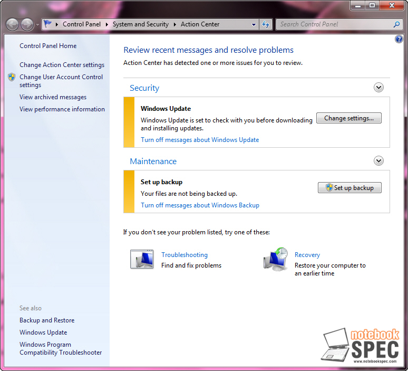Click the Forward navigation arrow button

coord(27,24)
